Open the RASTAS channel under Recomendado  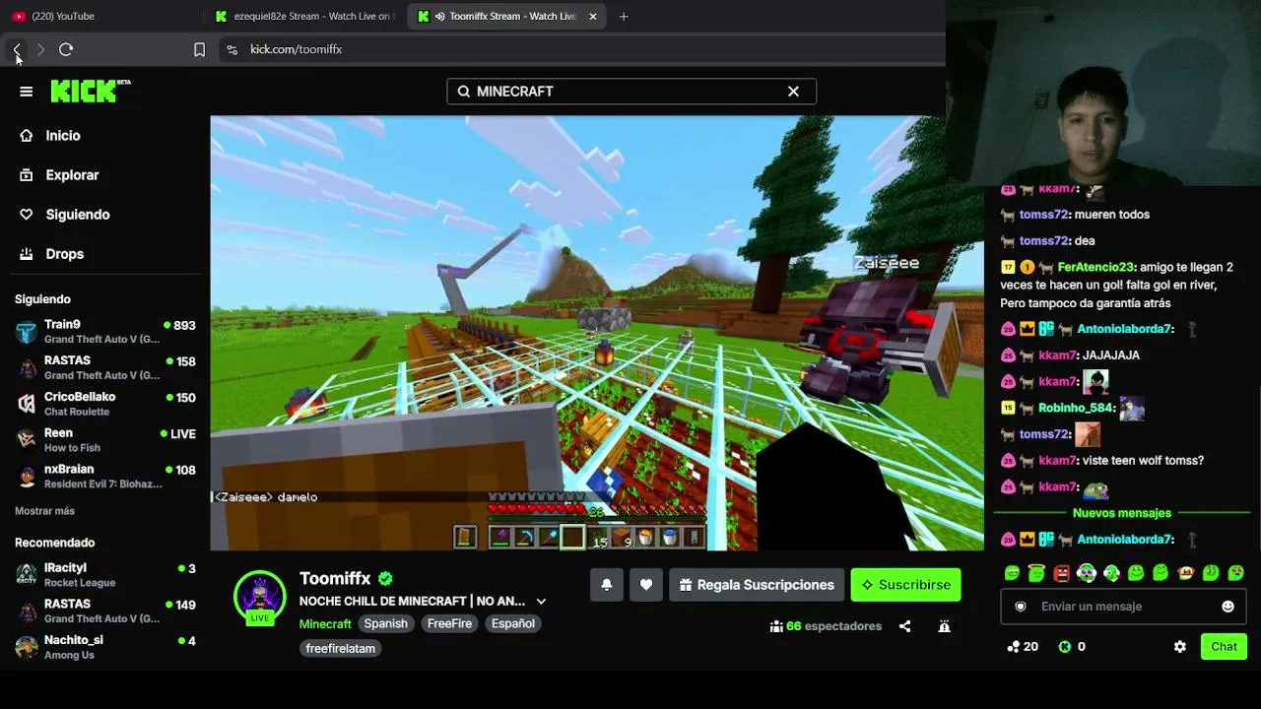104,611
